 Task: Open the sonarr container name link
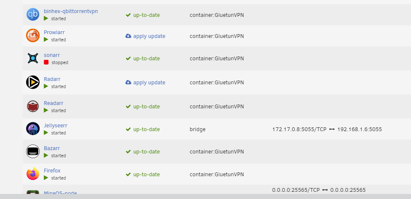click(x=52, y=55)
